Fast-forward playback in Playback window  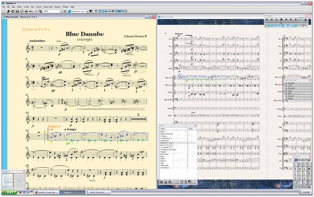coord(286,19)
